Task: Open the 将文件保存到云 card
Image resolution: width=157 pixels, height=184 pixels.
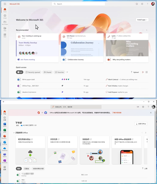Action: pyautogui.click(x=30, y=150)
